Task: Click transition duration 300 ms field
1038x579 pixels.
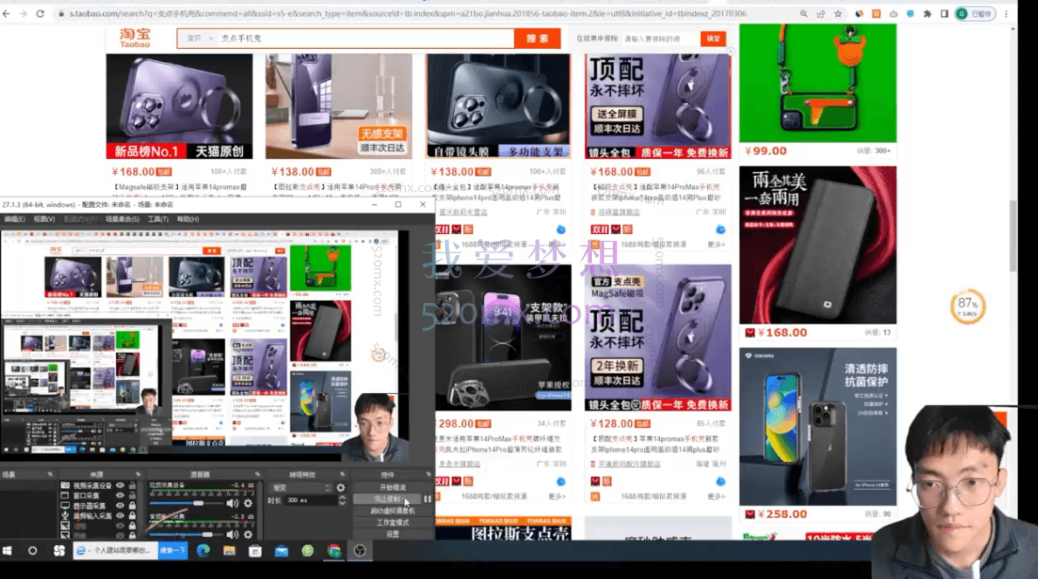Action: click(310, 500)
